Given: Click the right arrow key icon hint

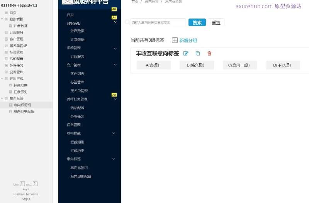Looking at the screenshot, I should [x=35, y=184].
